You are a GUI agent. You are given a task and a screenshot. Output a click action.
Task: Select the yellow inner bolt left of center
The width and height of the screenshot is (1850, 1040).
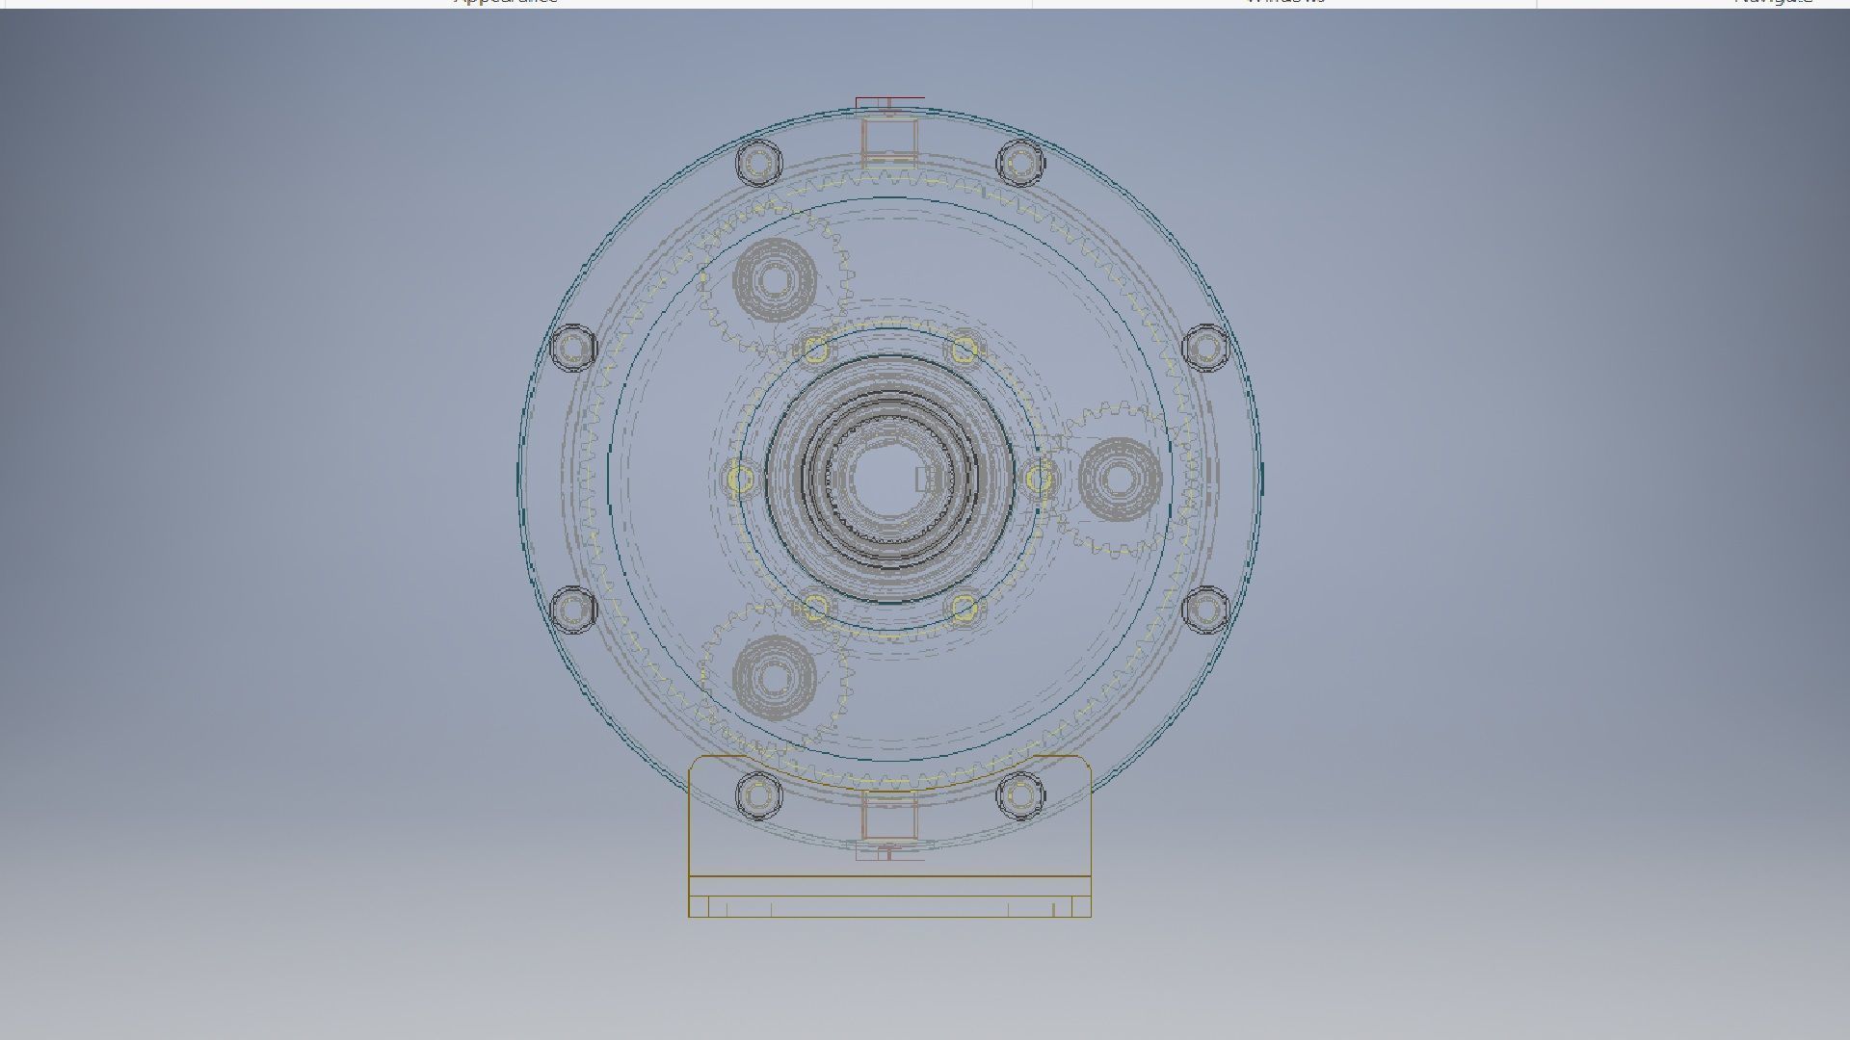[x=740, y=479]
